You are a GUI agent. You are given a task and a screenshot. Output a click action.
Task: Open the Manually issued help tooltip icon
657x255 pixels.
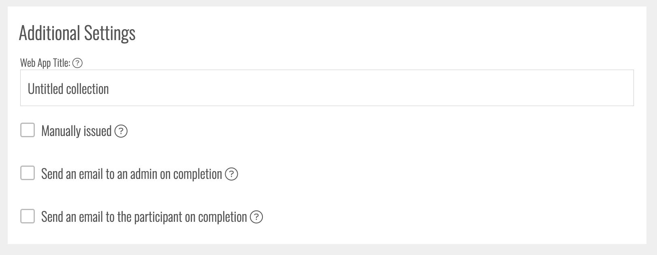tap(121, 131)
